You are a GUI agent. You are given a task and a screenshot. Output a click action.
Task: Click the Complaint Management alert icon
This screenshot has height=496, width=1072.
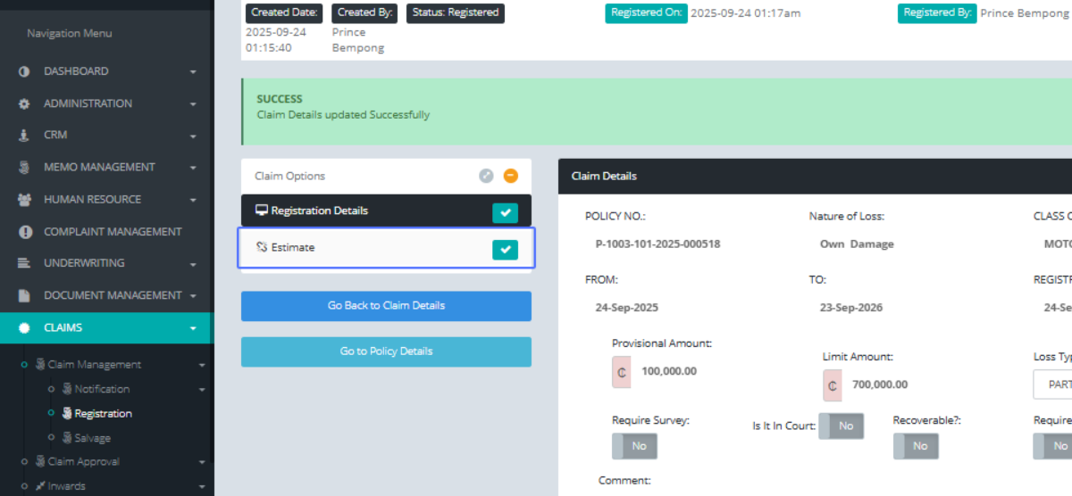coord(24,232)
